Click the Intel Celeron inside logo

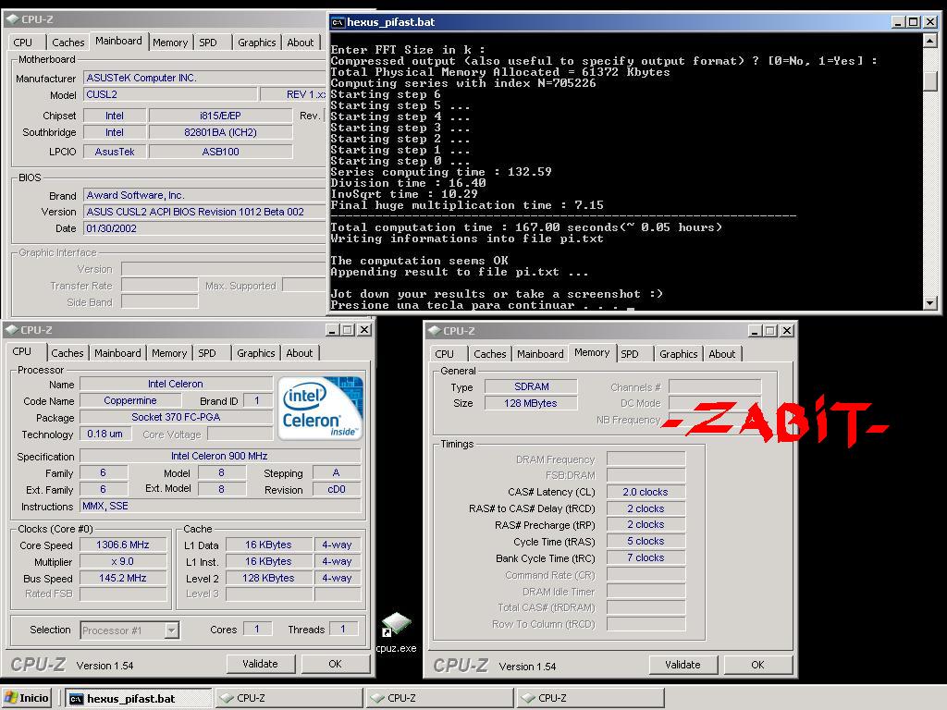click(321, 408)
